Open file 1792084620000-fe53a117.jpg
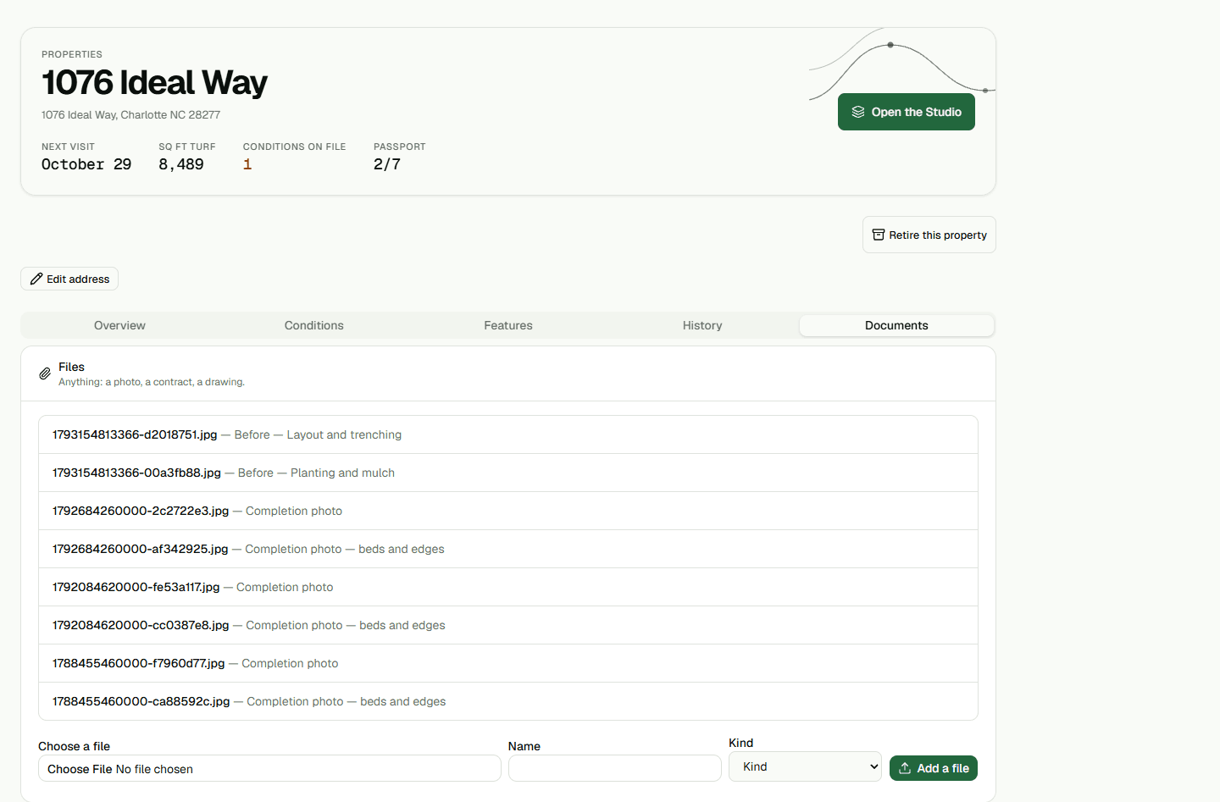 point(136,587)
